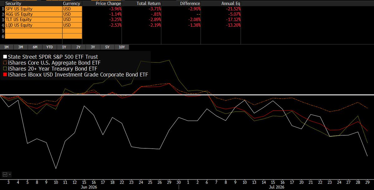Screen dimensions: 374x190
Task: Click the SPY US Equity security field
Action: click(x=33, y=9)
